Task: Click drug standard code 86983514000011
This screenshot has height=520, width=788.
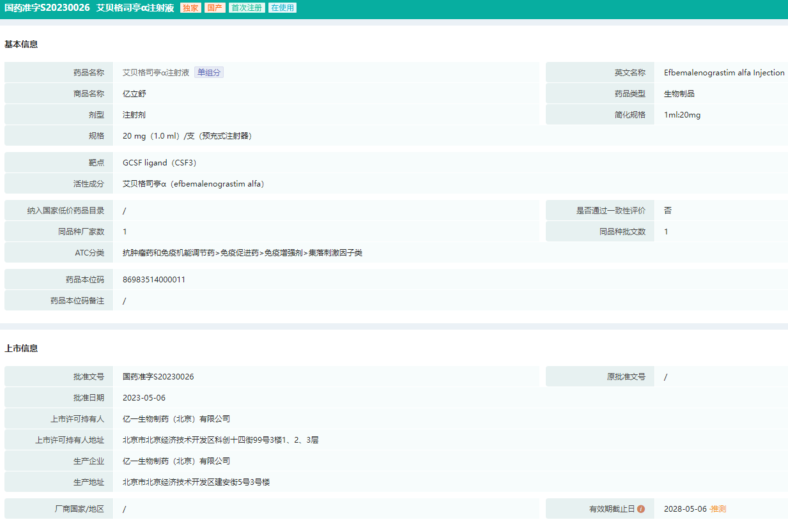Action: point(154,280)
